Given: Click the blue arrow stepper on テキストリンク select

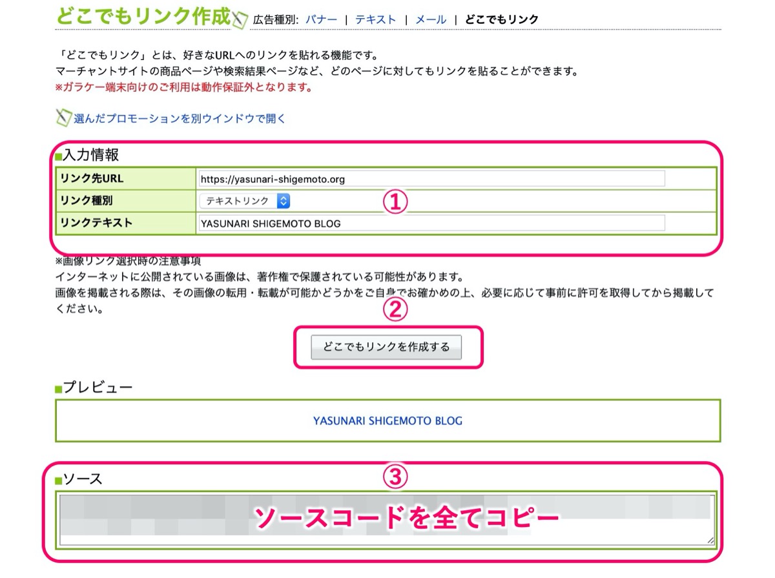Looking at the screenshot, I should 284,201.
